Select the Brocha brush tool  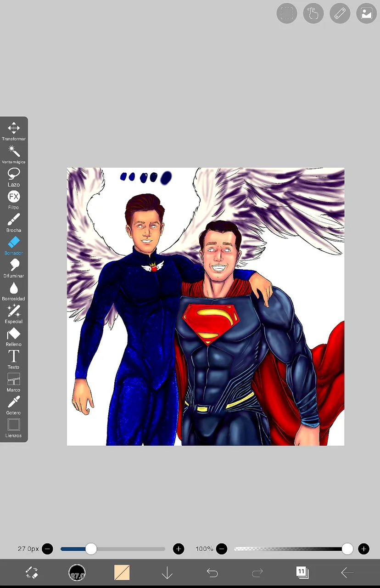[x=14, y=222]
